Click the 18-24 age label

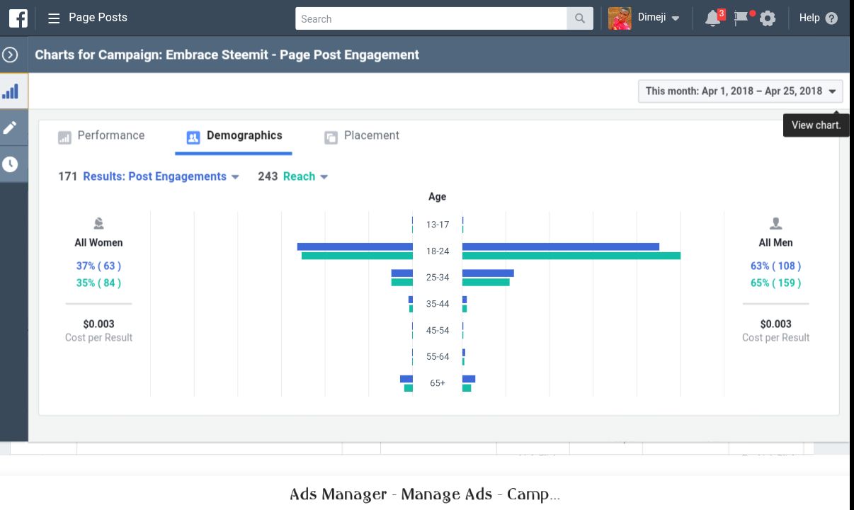click(438, 251)
